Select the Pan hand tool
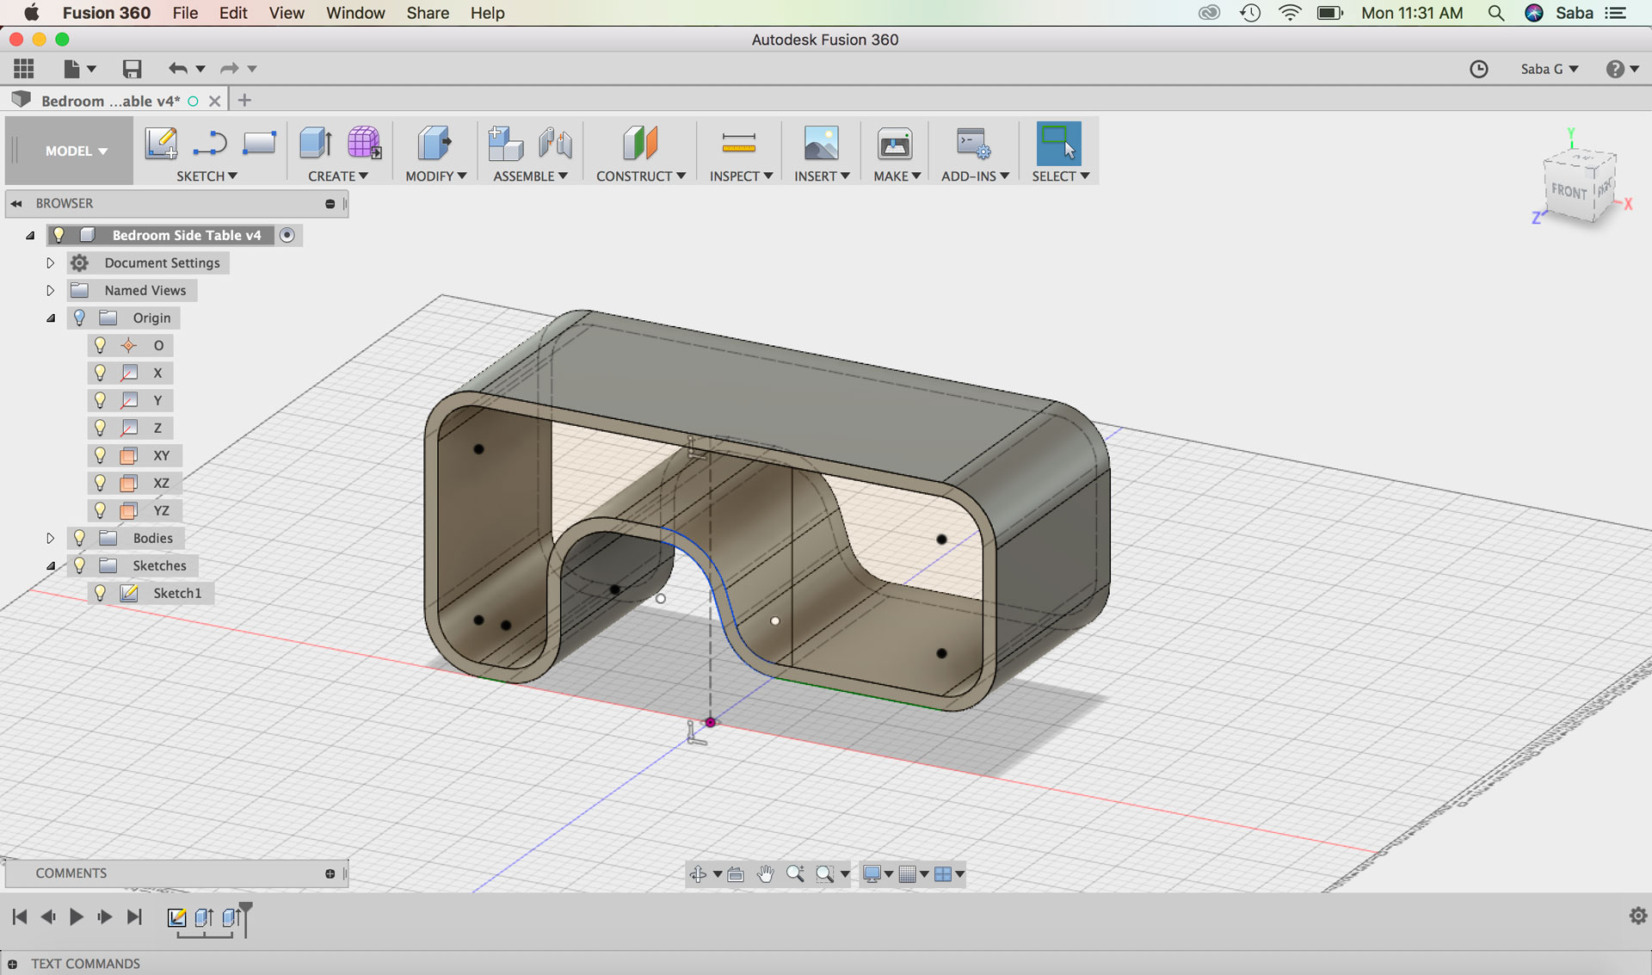 (765, 874)
